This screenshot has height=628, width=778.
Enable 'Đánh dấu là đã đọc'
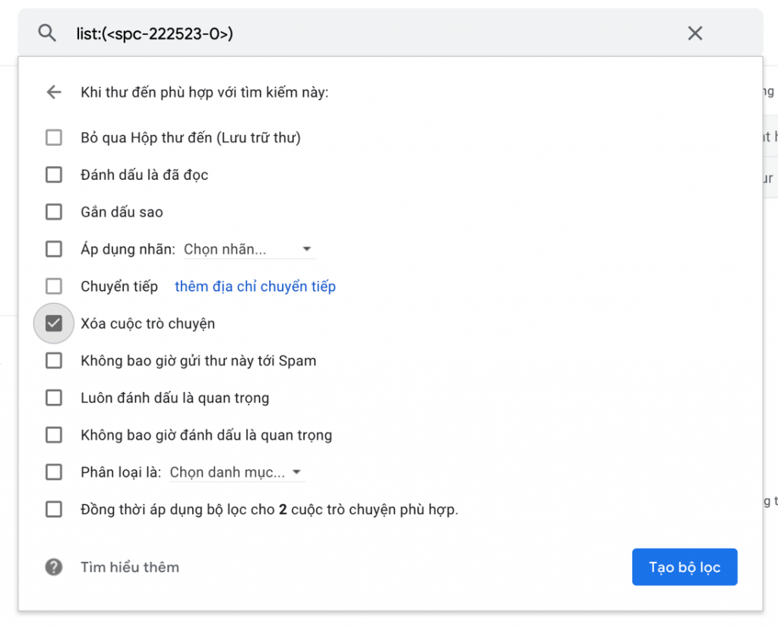pyautogui.click(x=53, y=175)
